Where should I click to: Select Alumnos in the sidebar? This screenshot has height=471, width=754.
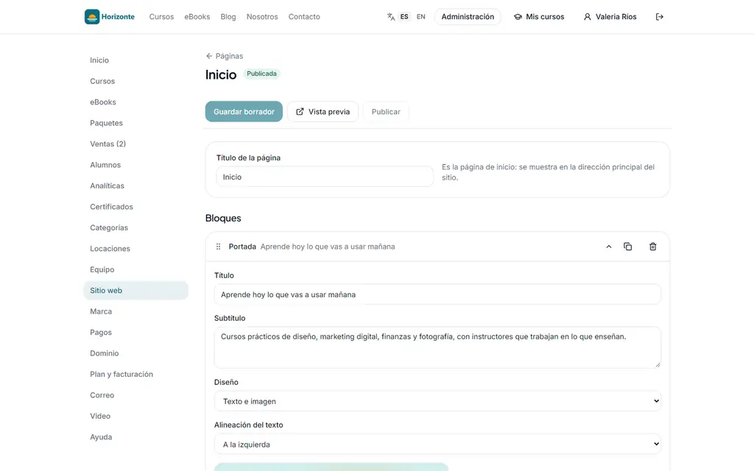(135, 165)
